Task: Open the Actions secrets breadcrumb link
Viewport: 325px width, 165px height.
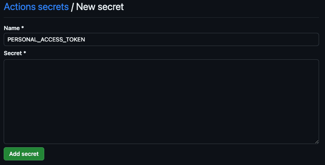Action: 36,7
